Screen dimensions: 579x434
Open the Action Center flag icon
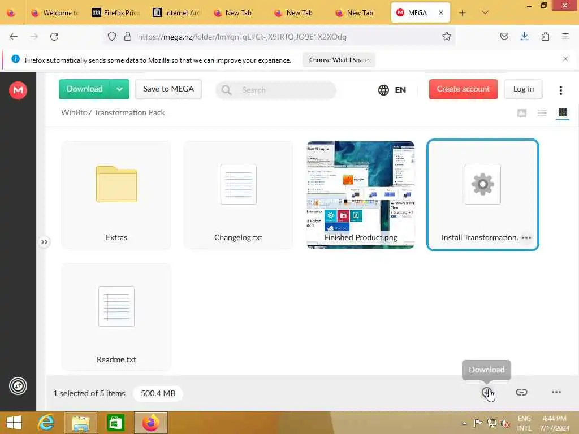pyautogui.click(x=478, y=423)
